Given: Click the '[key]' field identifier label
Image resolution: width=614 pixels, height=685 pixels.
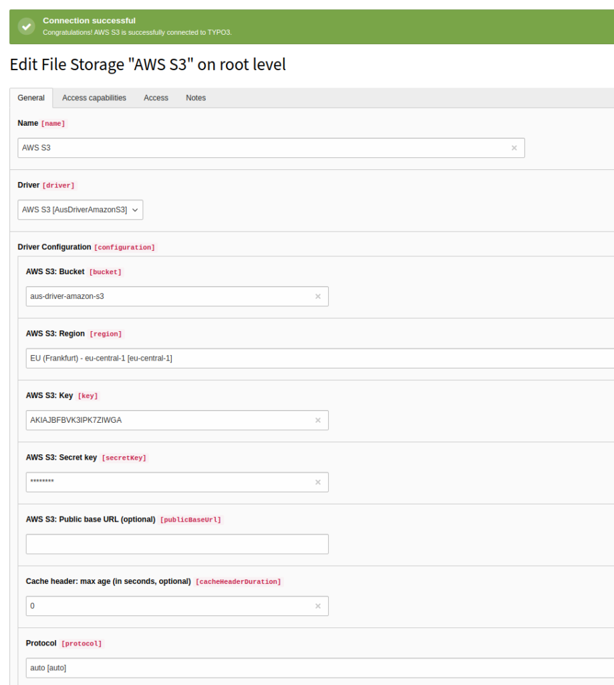Looking at the screenshot, I should [88, 396].
